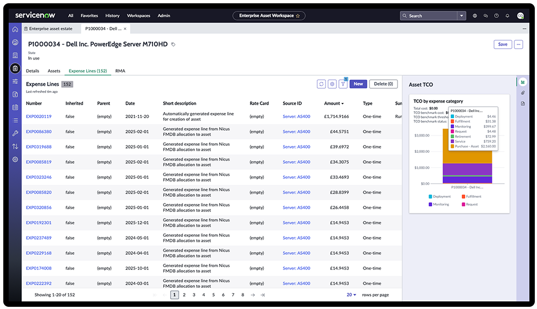Image resolution: width=537 pixels, height=309 pixels.
Task: Favorite the Enterprise Asset Workspace star
Action: (298, 16)
